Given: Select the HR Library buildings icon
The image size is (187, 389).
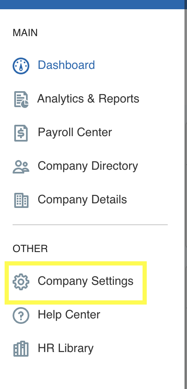Looking at the screenshot, I should tap(21, 349).
